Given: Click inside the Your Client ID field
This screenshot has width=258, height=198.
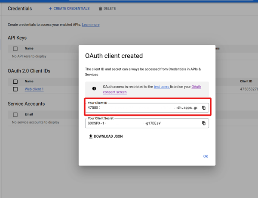Looking at the screenshot, I should tap(147, 108).
